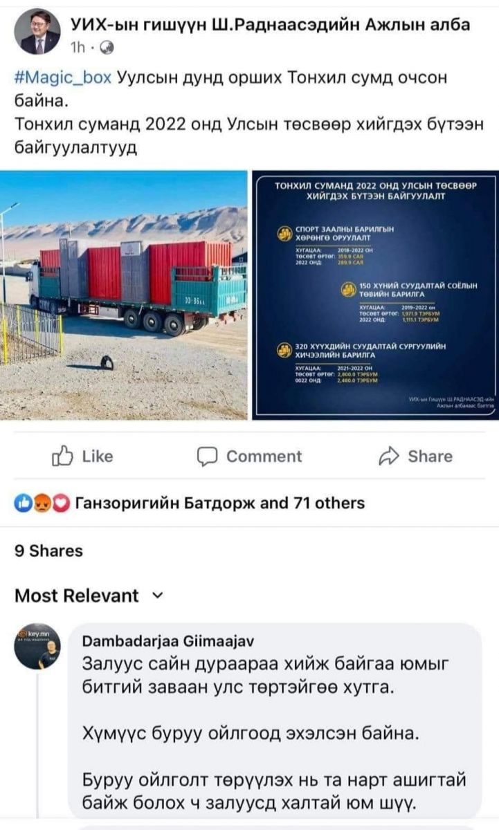This screenshot has width=499, height=830.
Task: Click the chevron beside Most Relevant
Action: [156, 595]
